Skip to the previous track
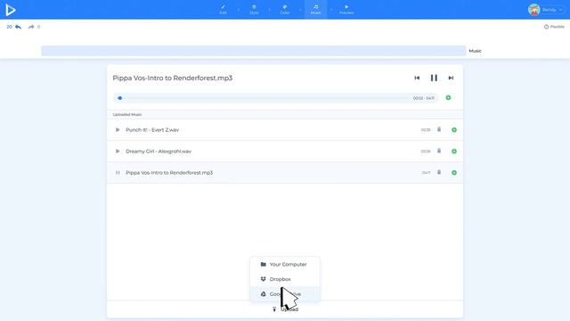Image resolution: width=570 pixels, height=321 pixels. 417,78
